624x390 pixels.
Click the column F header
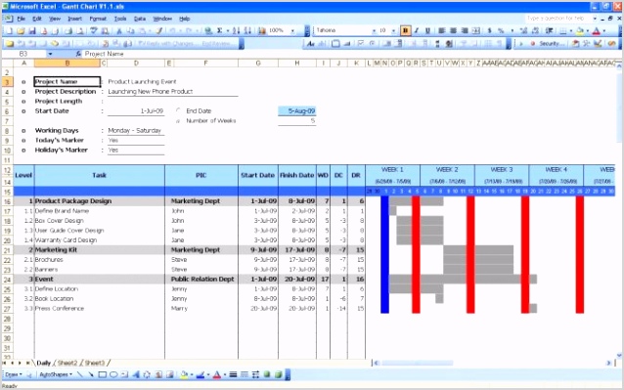point(205,64)
